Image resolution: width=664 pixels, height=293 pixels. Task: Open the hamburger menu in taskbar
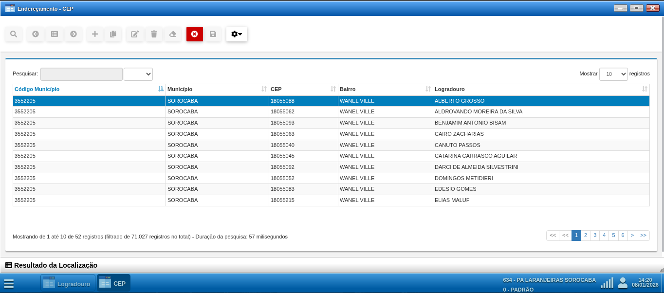(x=9, y=284)
